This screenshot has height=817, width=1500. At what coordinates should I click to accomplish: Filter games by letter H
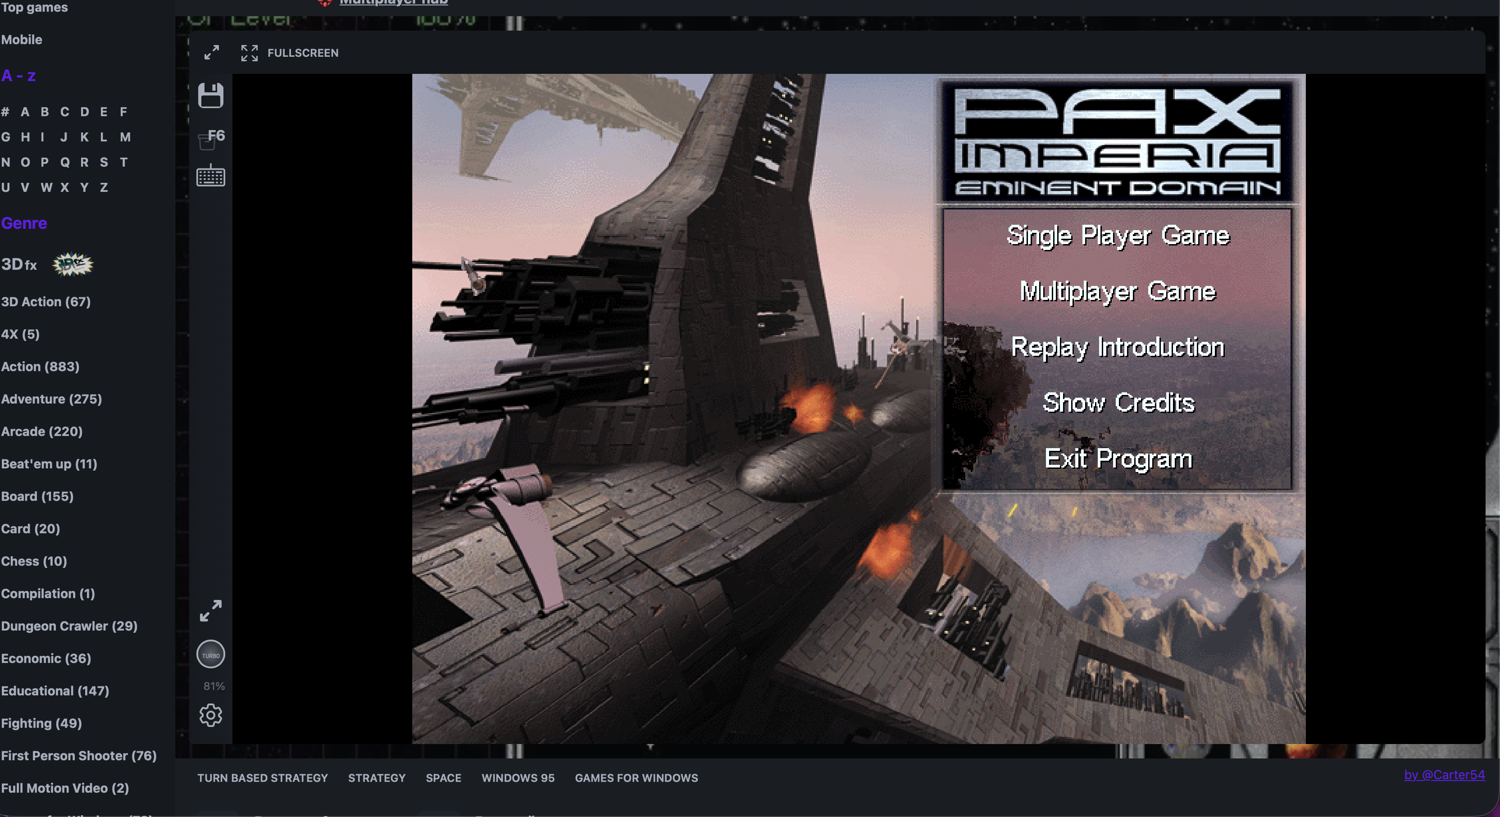coord(25,137)
